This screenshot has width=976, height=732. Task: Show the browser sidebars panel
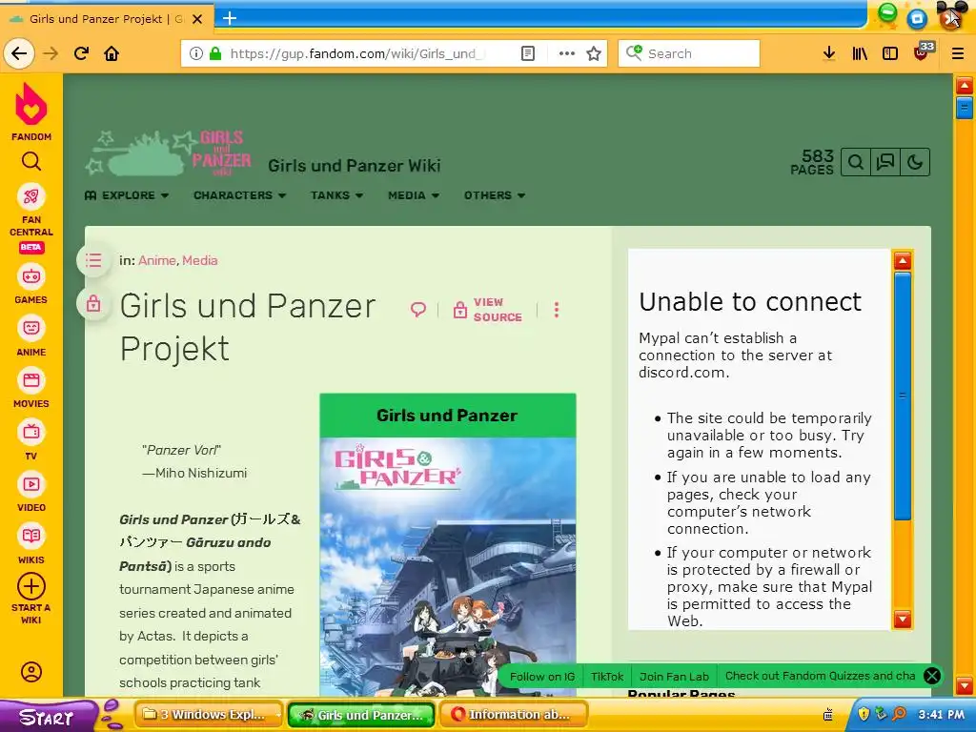890,53
